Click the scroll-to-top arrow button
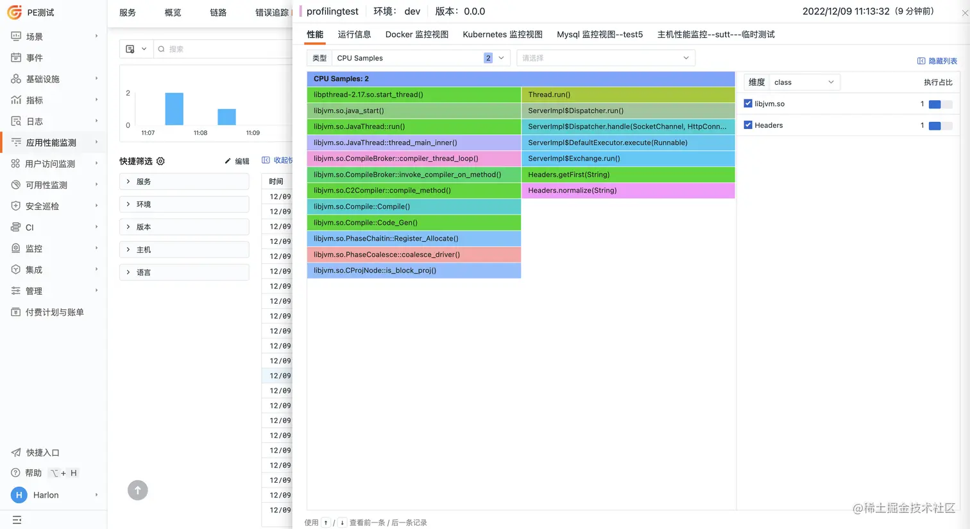The height and width of the screenshot is (529, 970). click(138, 490)
